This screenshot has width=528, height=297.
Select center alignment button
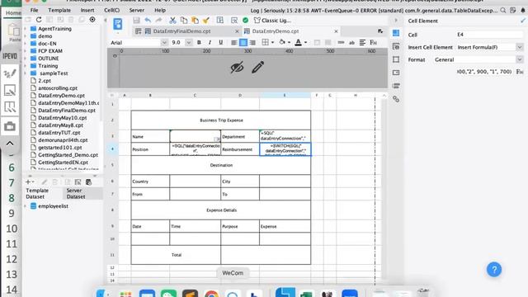point(243,42)
